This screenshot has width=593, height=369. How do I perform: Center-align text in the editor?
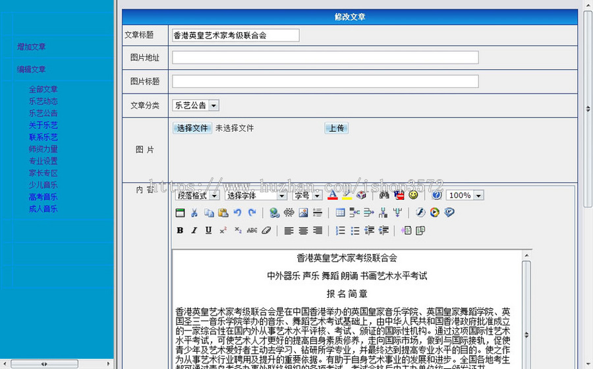(303, 231)
